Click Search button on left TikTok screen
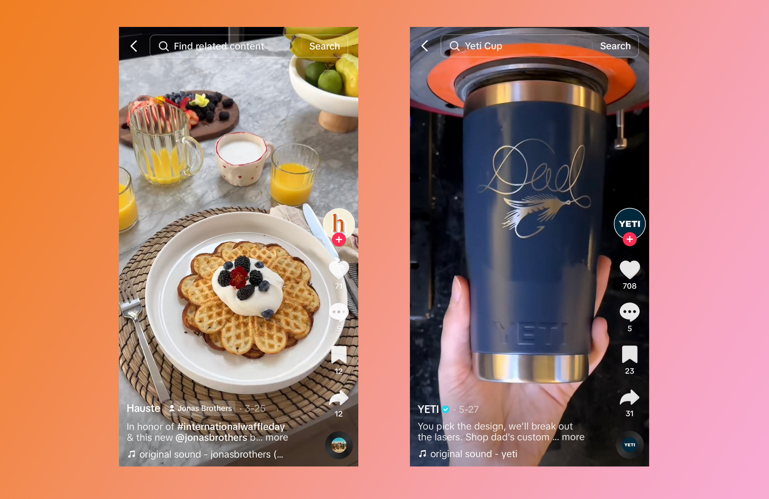769x499 pixels. click(325, 46)
